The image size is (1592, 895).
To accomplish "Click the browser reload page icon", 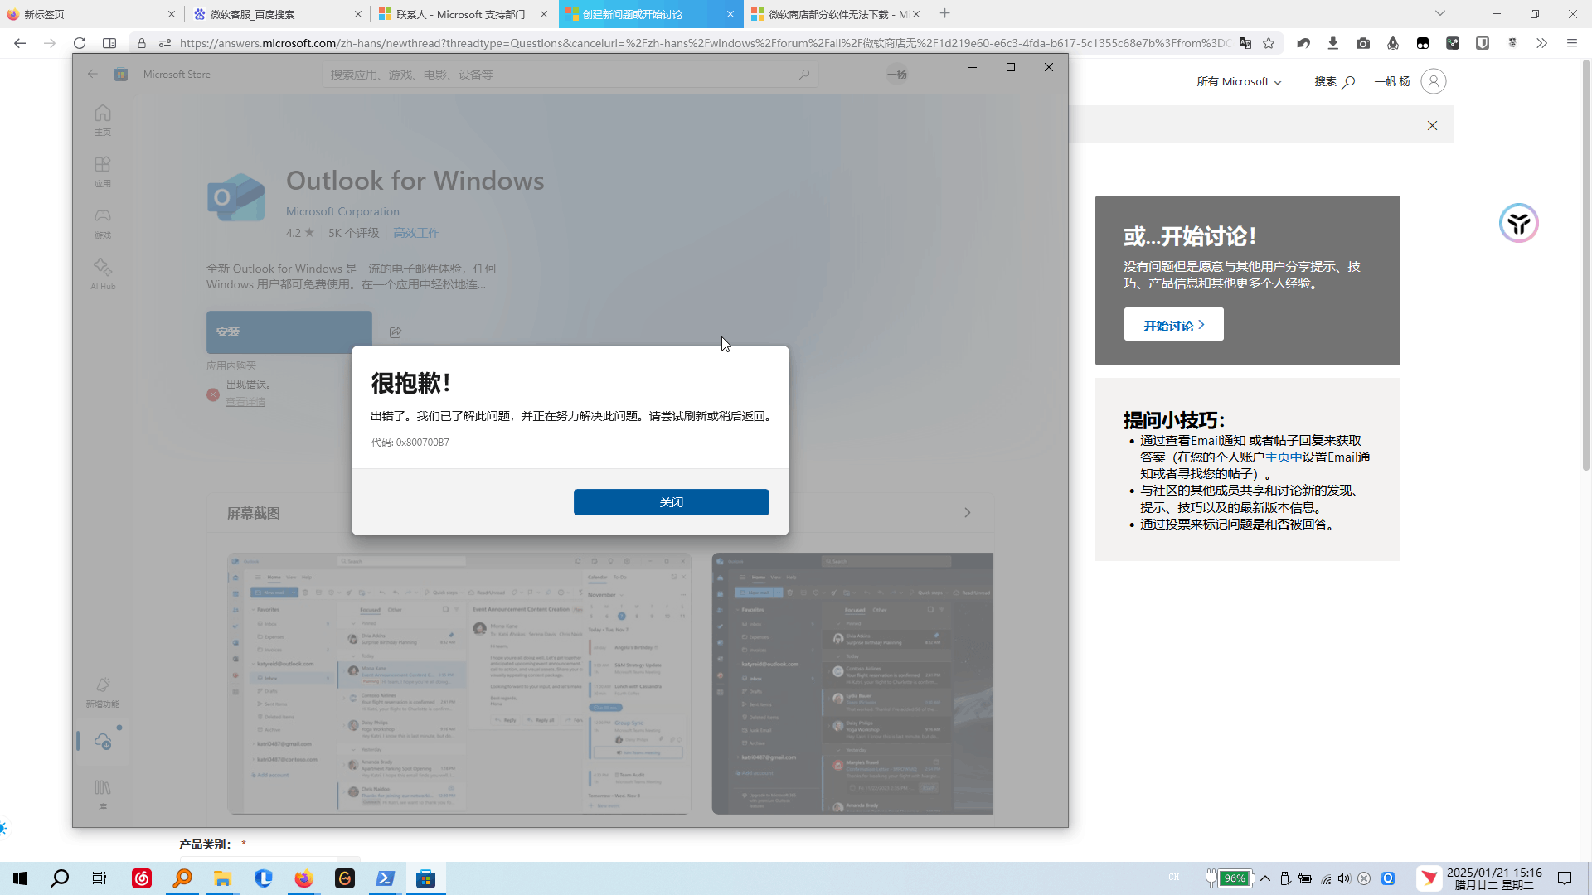I will pos(80,43).
